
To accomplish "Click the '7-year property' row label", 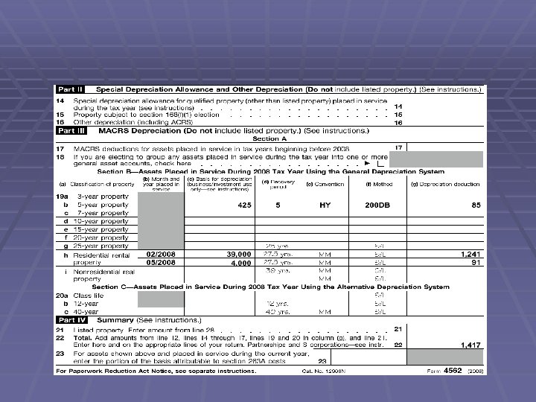I will pyautogui.click(x=103, y=213).
